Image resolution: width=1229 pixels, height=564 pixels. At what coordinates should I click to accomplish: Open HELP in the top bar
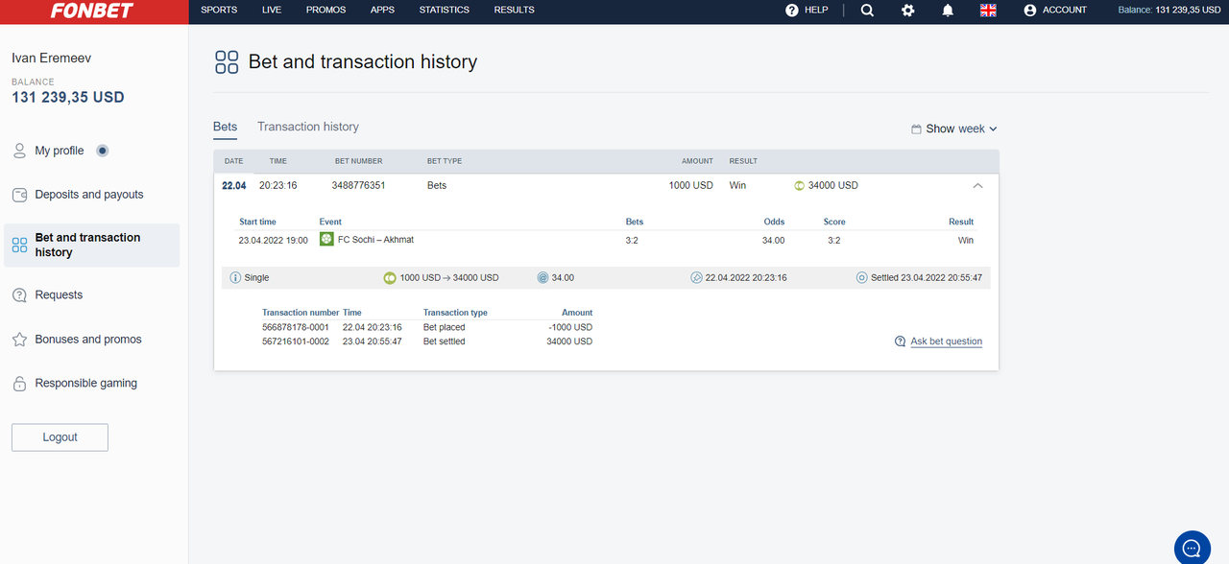807,11
